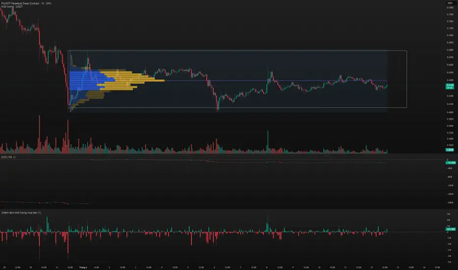Screen dimensions: 458x270
Task: Select the rectangle drawing's top border
Action: point(237,51)
